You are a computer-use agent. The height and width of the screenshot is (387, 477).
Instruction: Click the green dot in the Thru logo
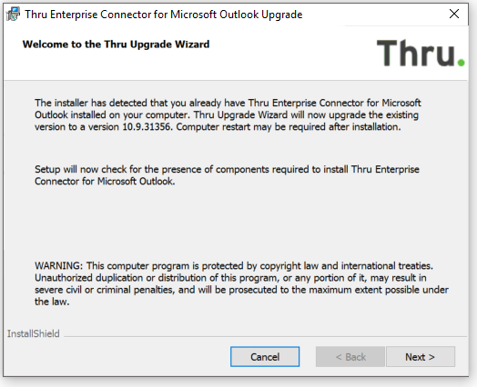pos(462,63)
